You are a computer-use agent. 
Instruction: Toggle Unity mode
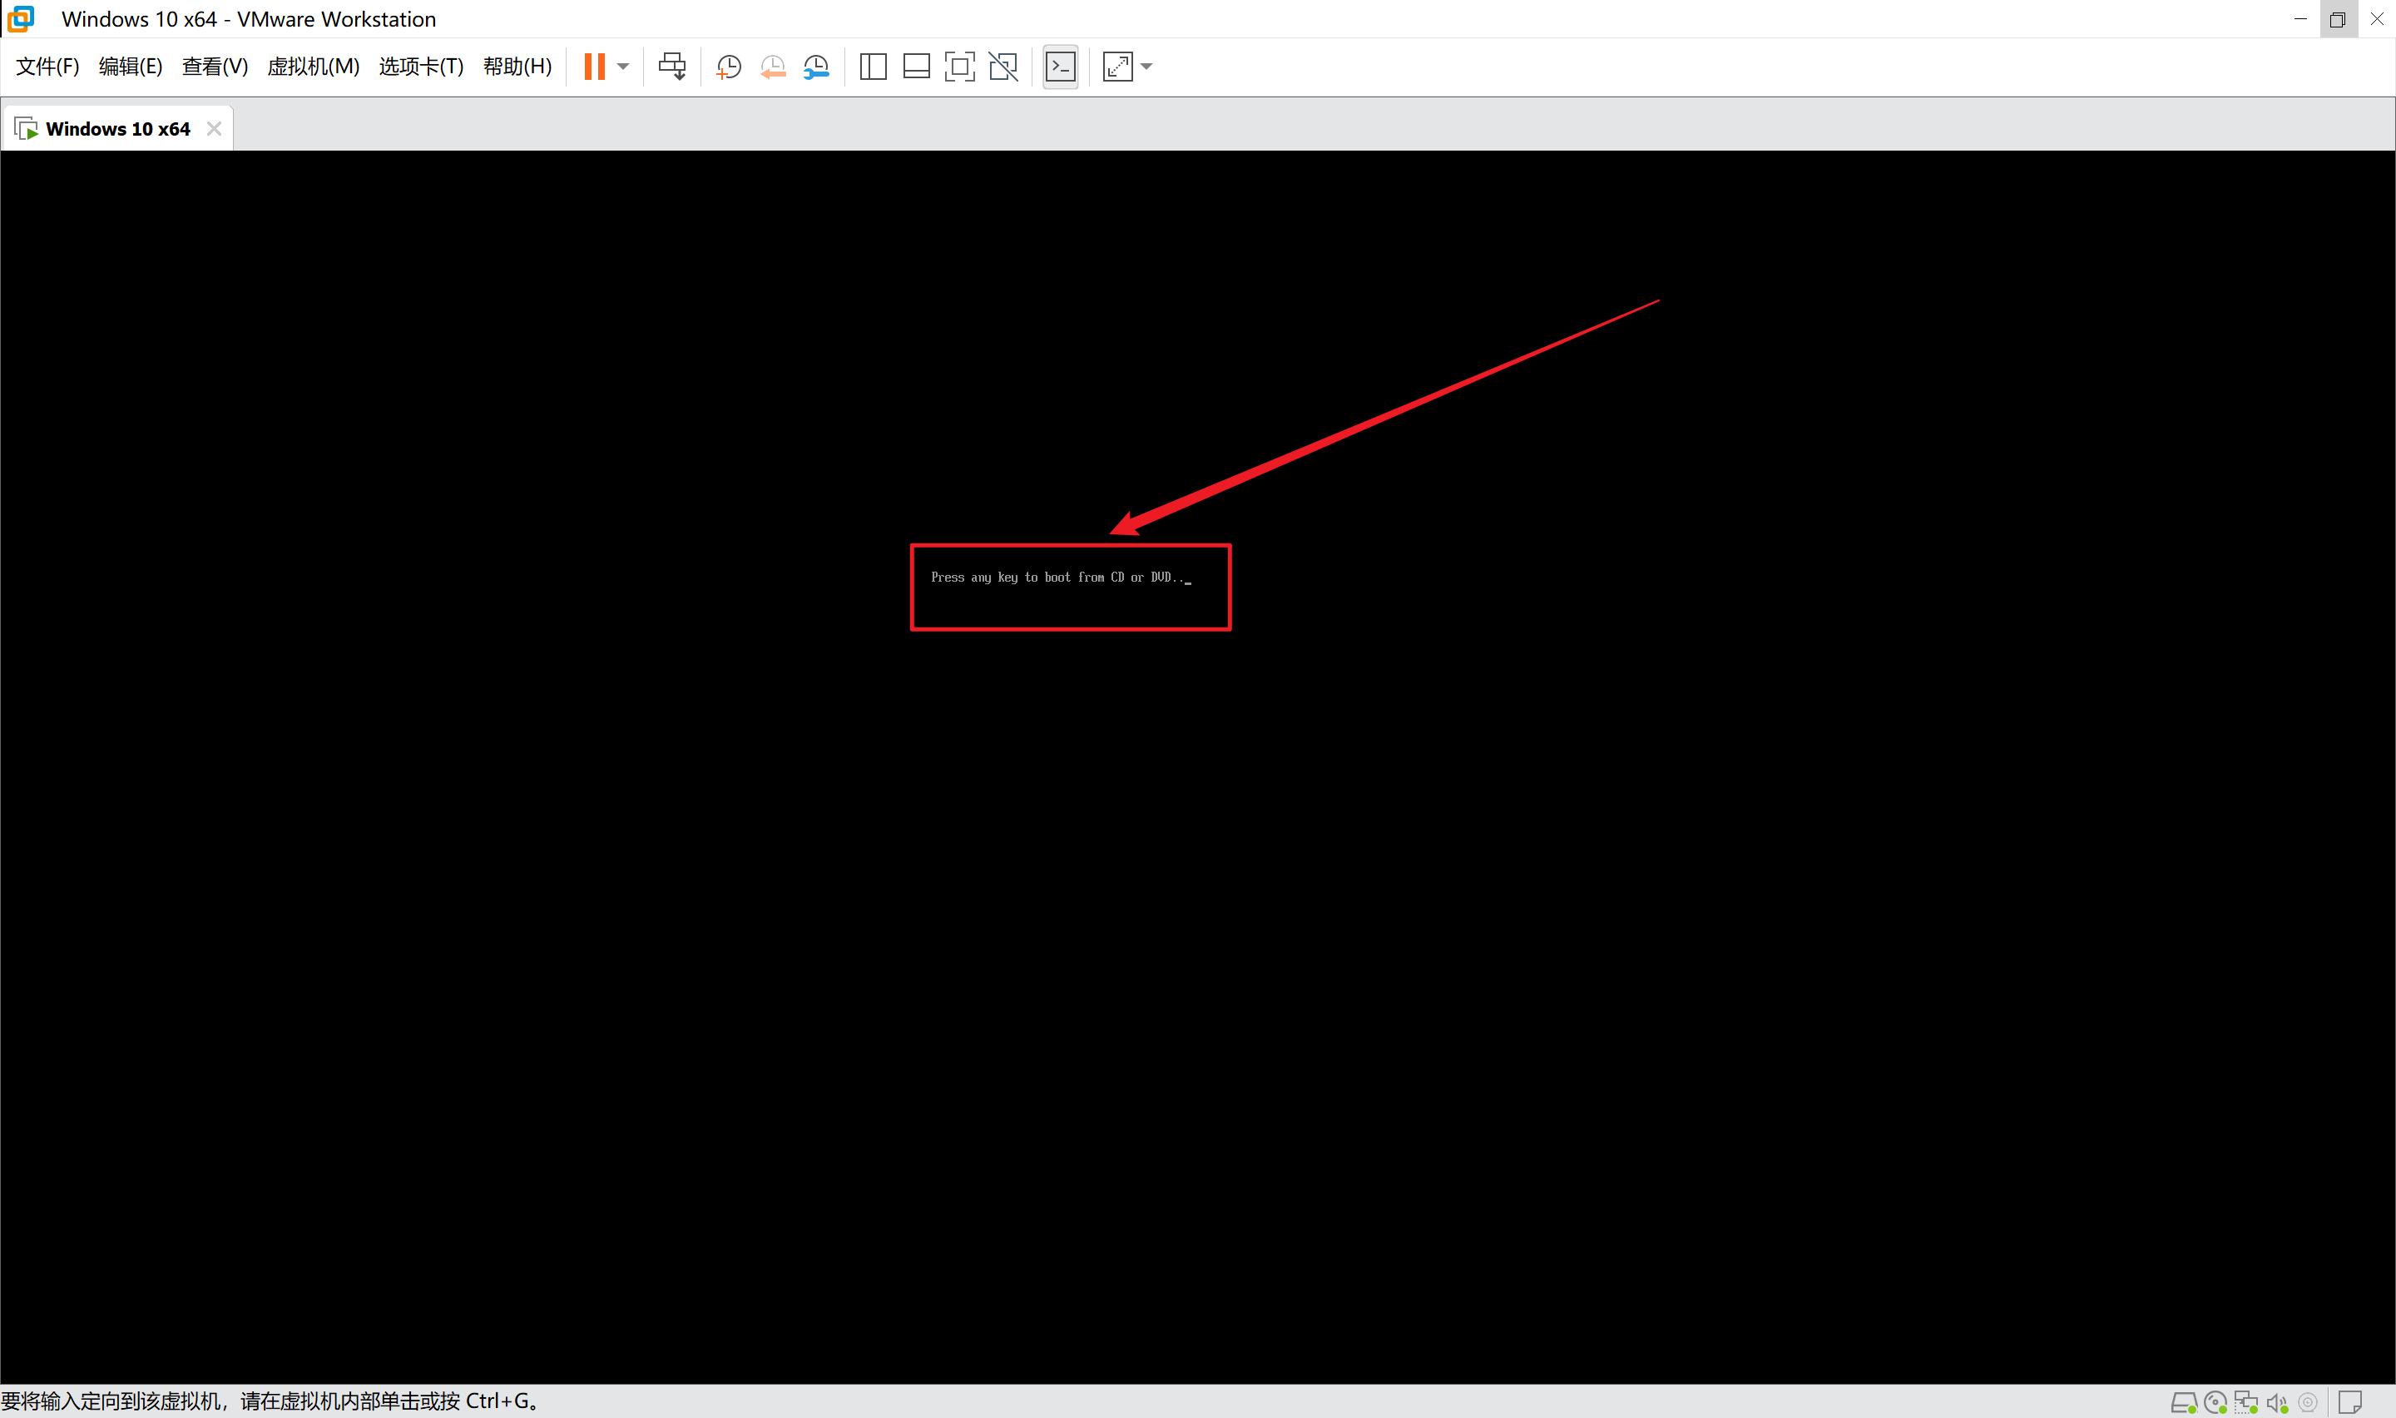tap(1002, 66)
